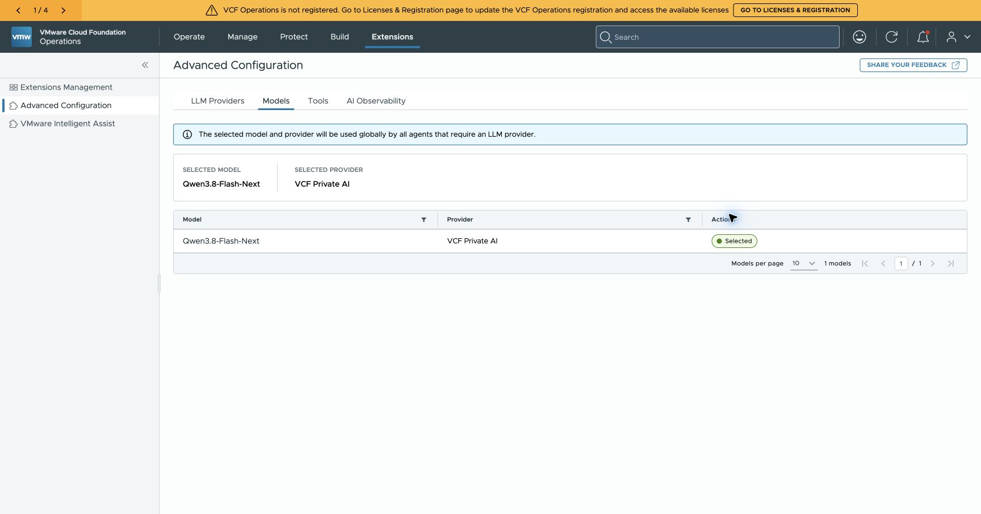Screen dimensions: 981x514
Task: Filter the Provider column
Action: pyautogui.click(x=688, y=220)
